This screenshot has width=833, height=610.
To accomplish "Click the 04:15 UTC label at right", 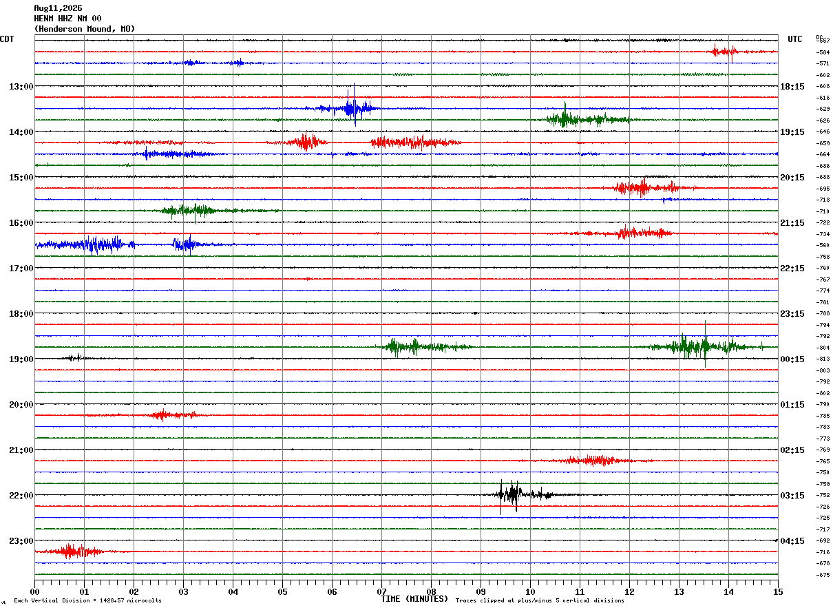I will pyautogui.click(x=792, y=541).
